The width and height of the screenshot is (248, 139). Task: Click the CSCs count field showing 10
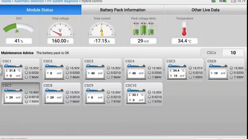pos(233,53)
